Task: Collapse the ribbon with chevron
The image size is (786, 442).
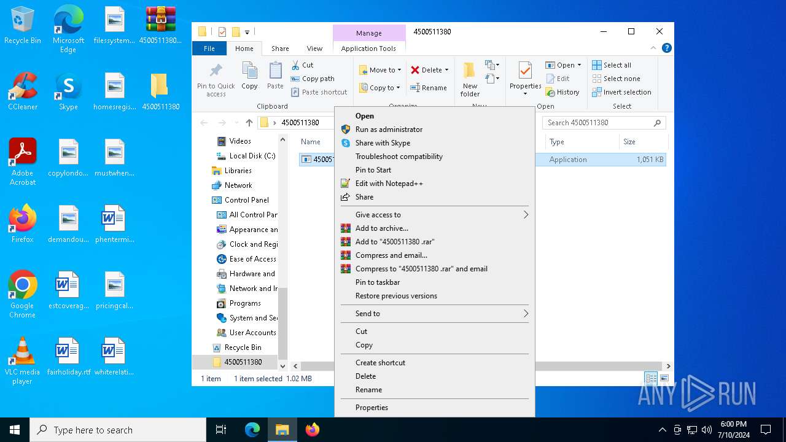Action: point(654,48)
